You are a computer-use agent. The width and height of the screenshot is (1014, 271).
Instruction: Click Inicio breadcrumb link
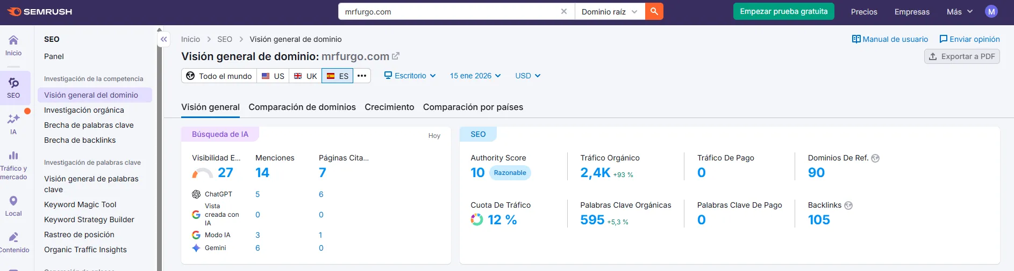pyautogui.click(x=190, y=39)
